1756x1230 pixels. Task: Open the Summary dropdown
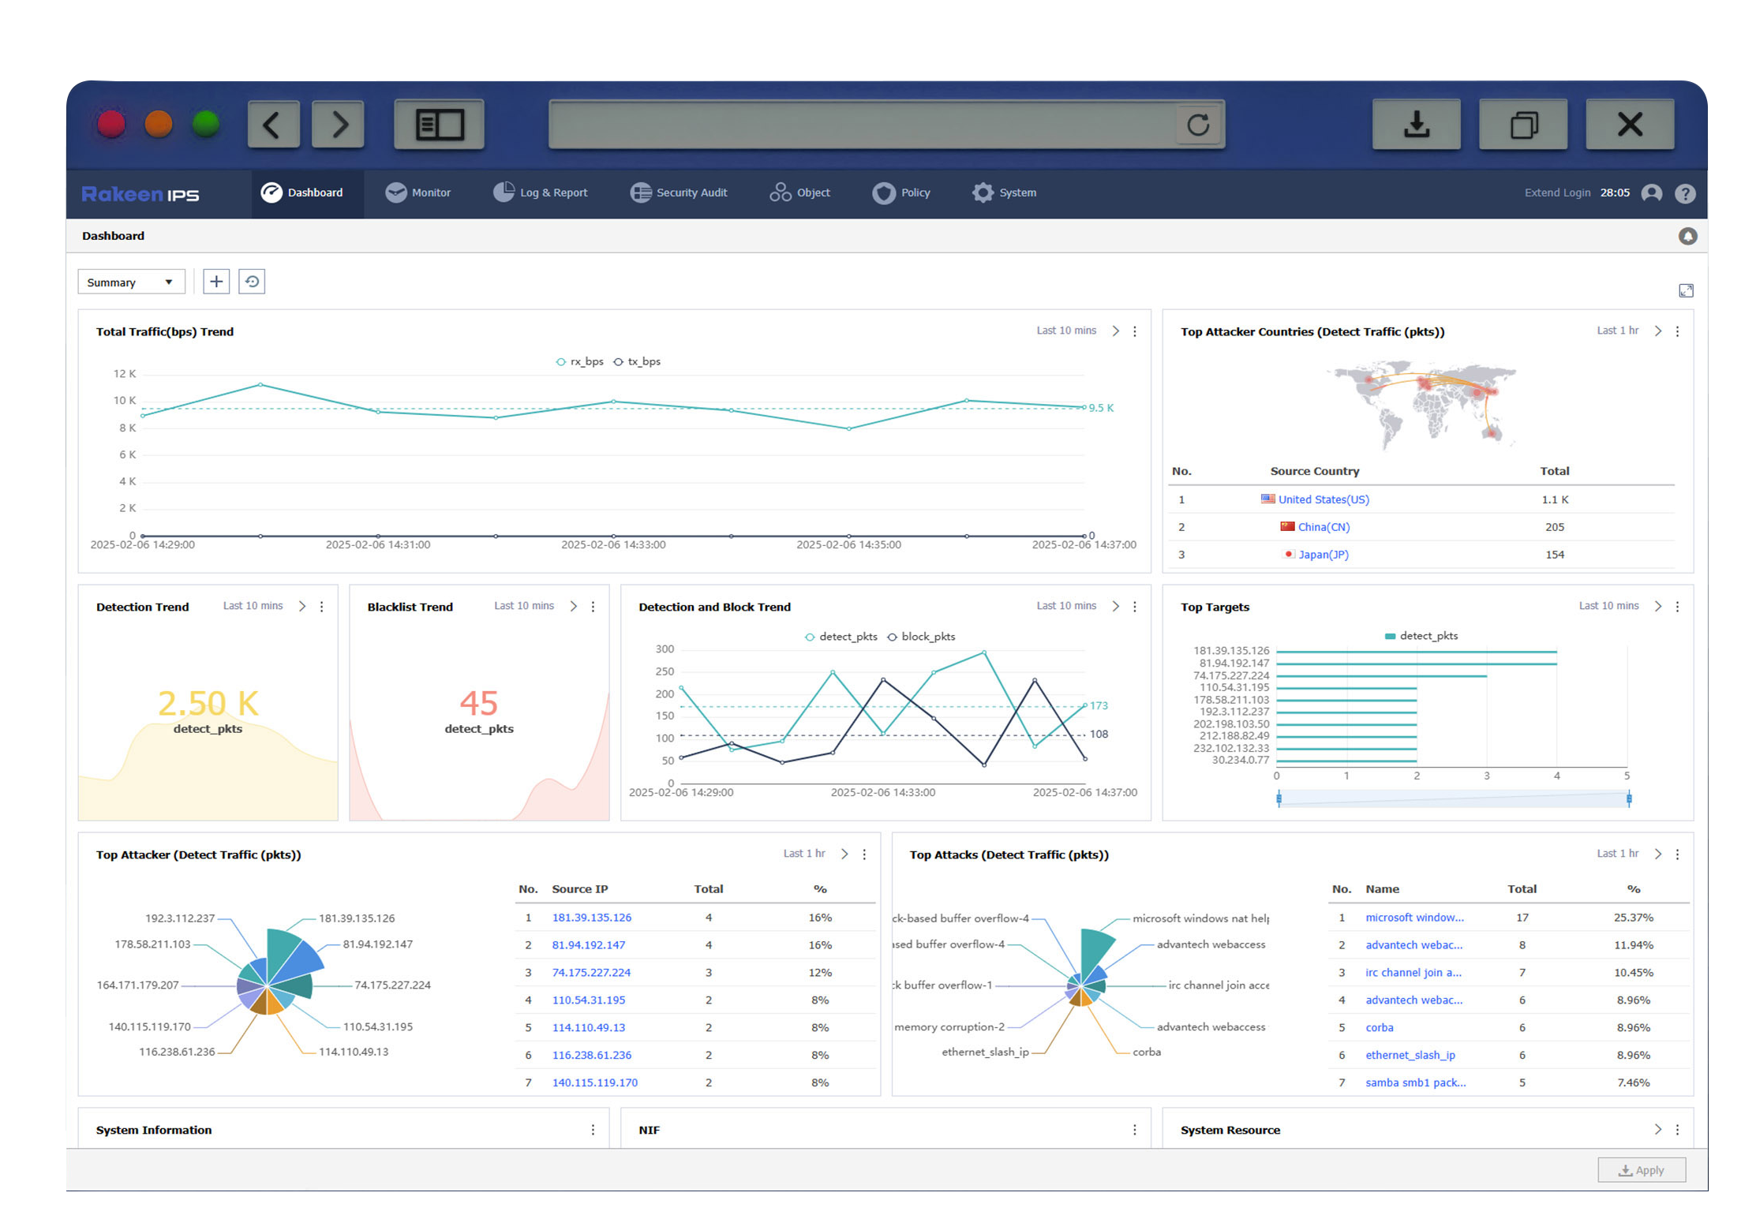(131, 282)
